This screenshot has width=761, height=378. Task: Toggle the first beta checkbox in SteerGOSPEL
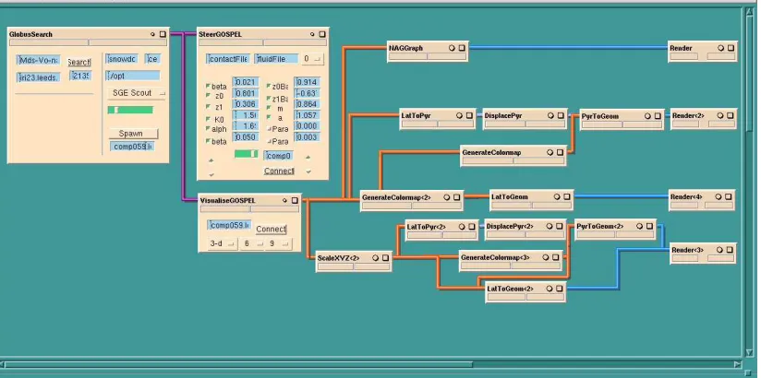[x=208, y=86]
